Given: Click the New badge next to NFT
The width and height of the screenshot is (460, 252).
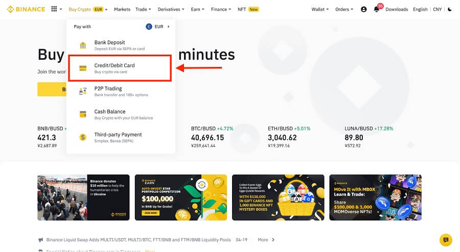Looking at the screenshot, I should click(x=254, y=9).
